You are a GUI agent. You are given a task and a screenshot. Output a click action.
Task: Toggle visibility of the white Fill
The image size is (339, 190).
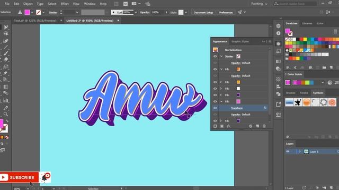coord(215,89)
